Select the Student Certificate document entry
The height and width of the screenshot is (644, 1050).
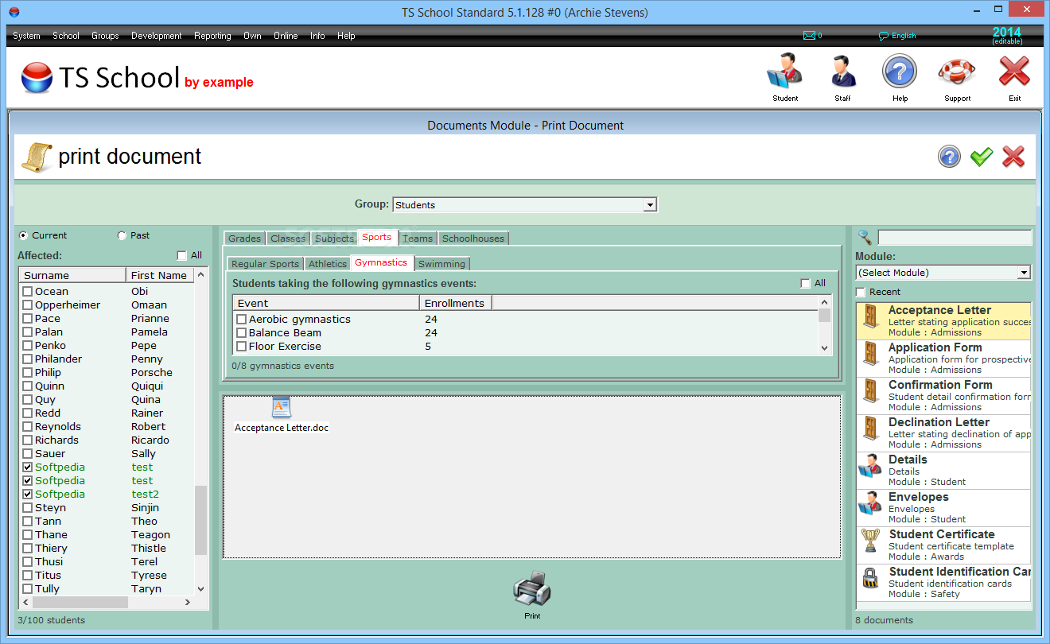(x=943, y=545)
